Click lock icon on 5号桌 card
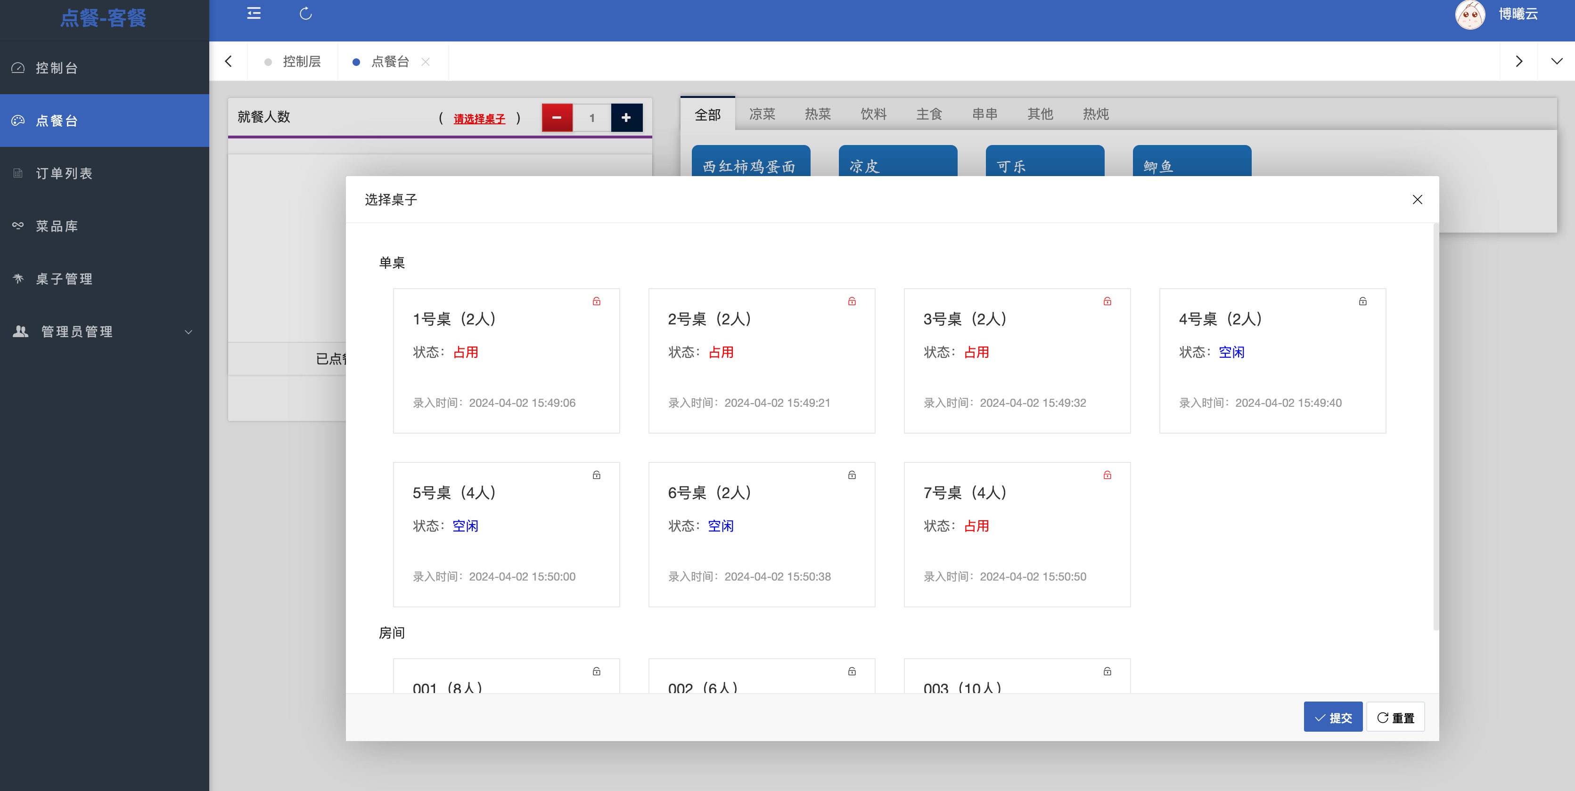Viewport: 1575px width, 791px height. (596, 475)
